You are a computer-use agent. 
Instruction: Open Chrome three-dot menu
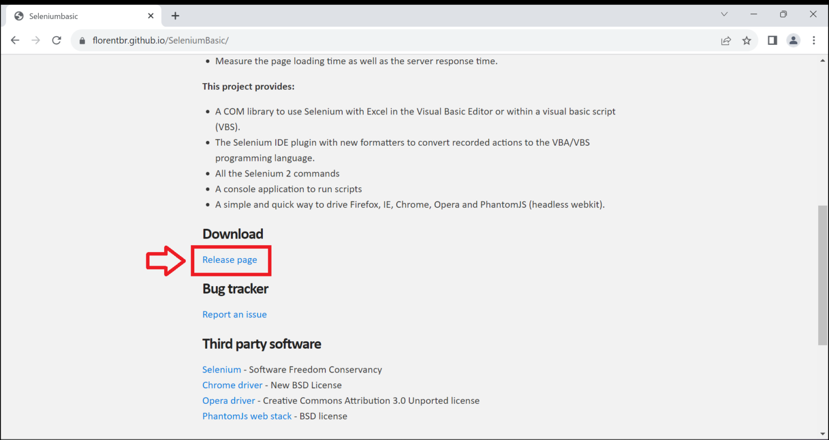click(814, 40)
